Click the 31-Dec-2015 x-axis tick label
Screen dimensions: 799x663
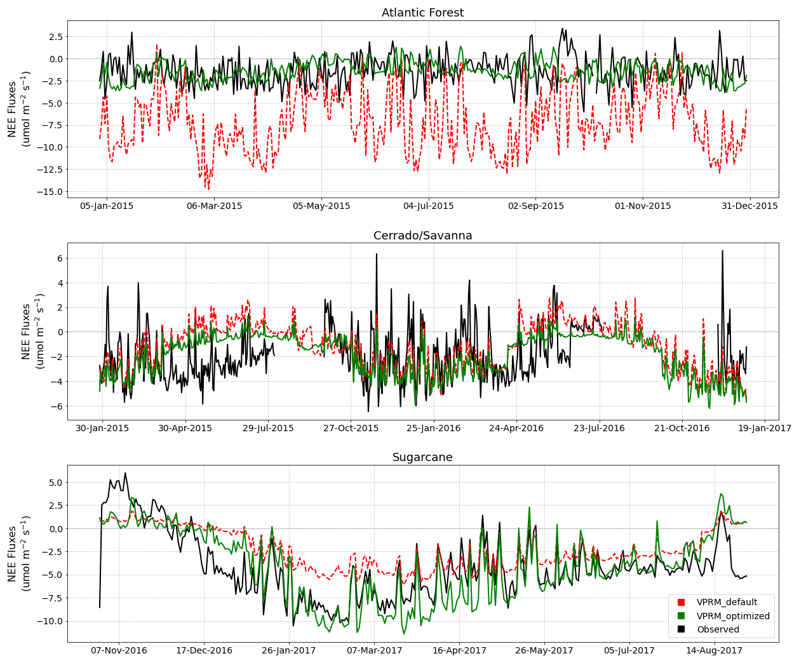pyautogui.click(x=749, y=206)
